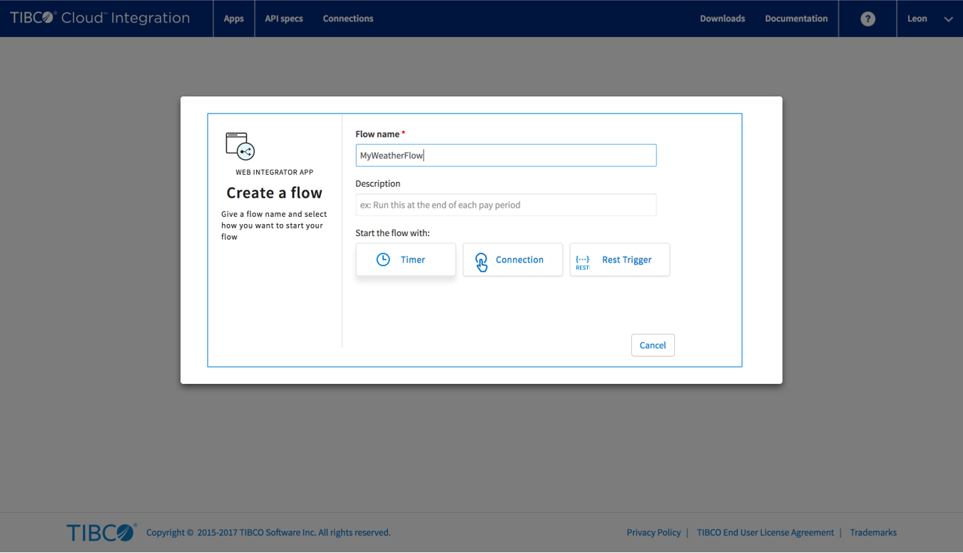Focus the Flow name input field
Image resolution: width=963 pixels, height=553 pixels.
[506, 156]
